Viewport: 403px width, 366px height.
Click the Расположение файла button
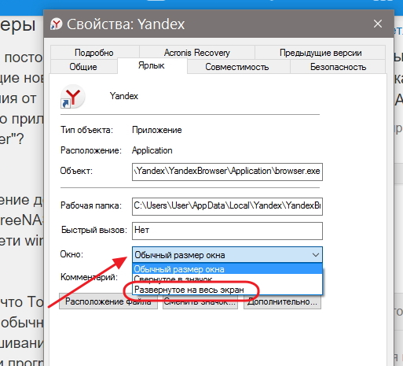[x=108, y=301]
